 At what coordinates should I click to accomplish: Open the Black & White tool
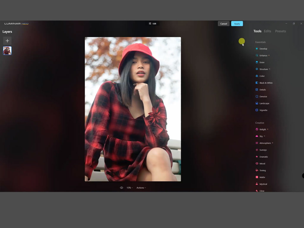click(x=266, y=83)
